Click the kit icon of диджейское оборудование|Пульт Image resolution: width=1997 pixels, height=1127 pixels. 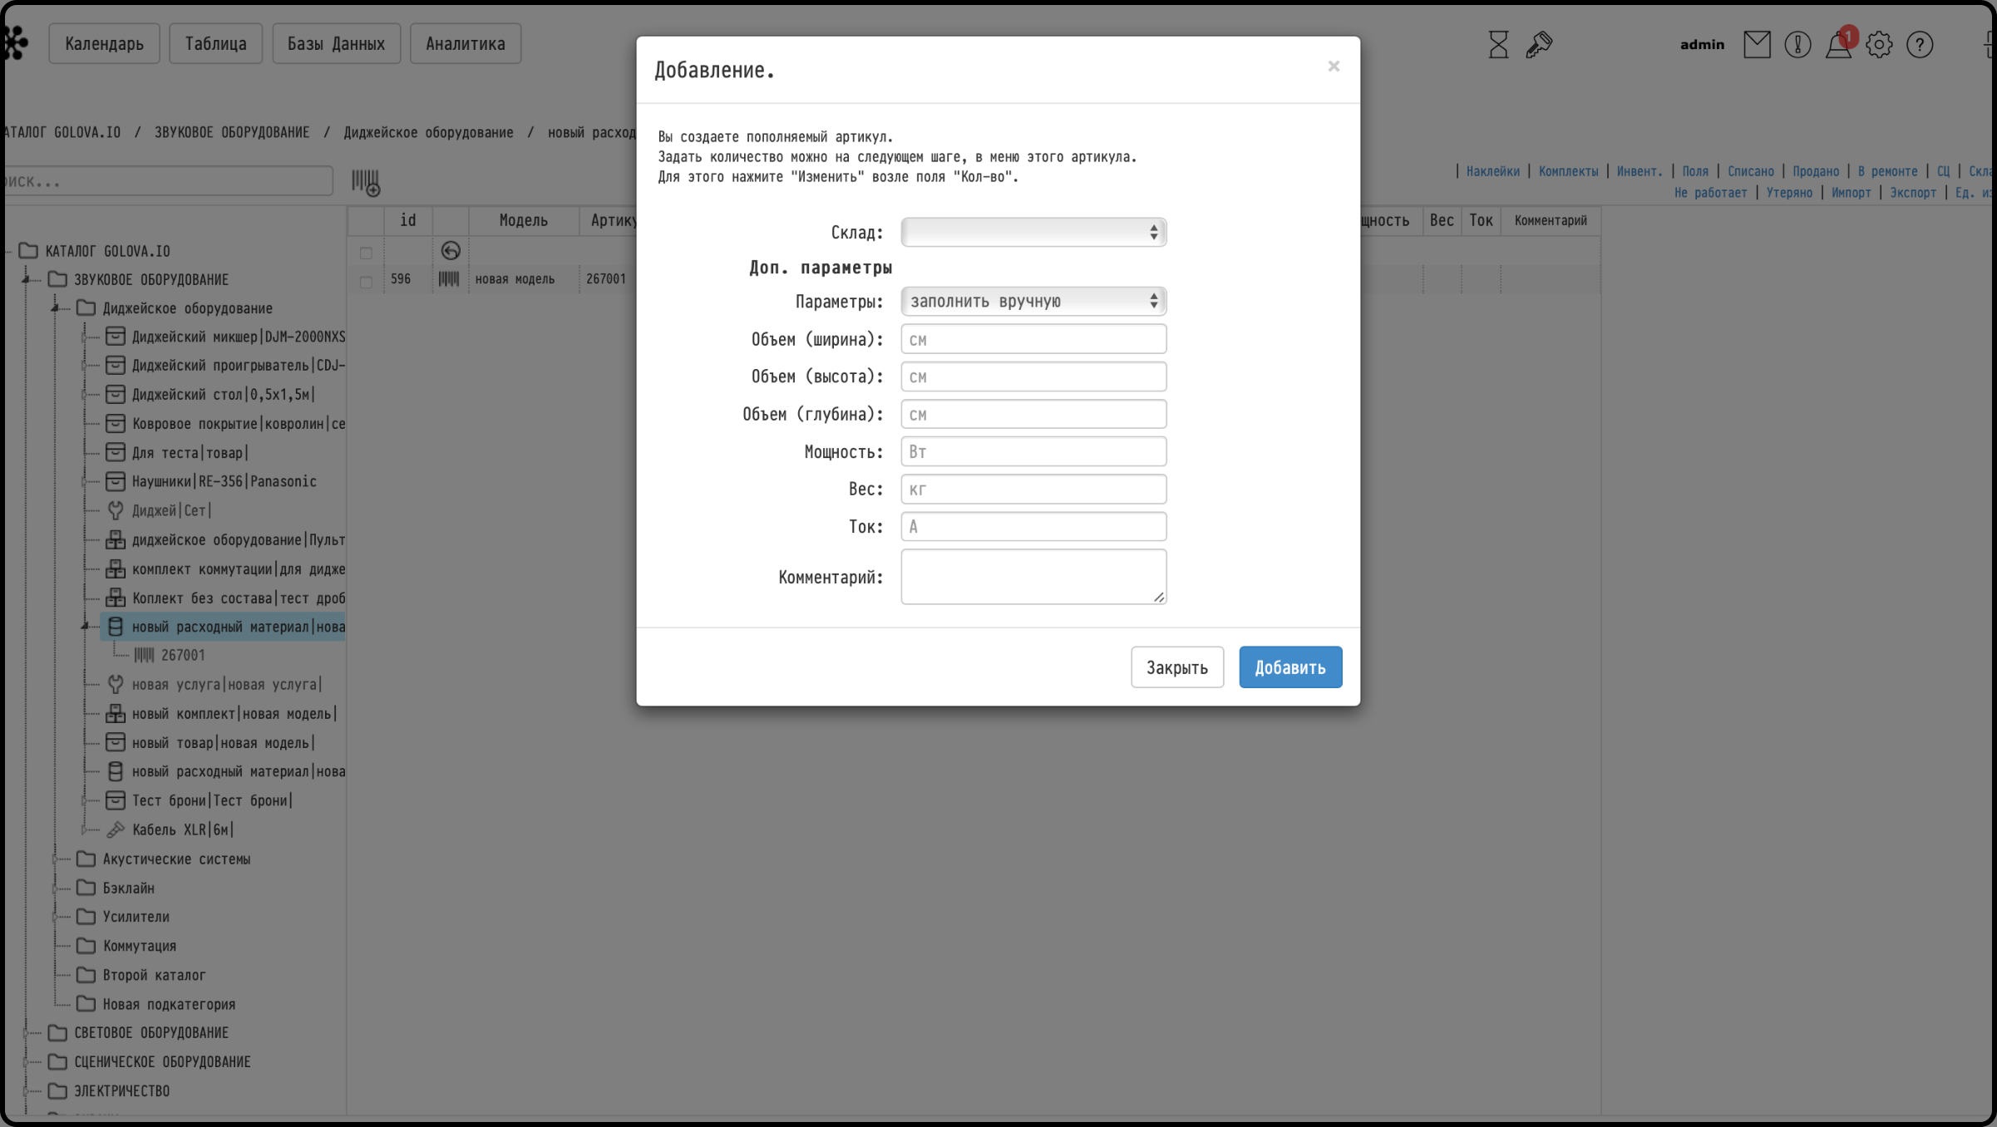[x=116, y=540]
